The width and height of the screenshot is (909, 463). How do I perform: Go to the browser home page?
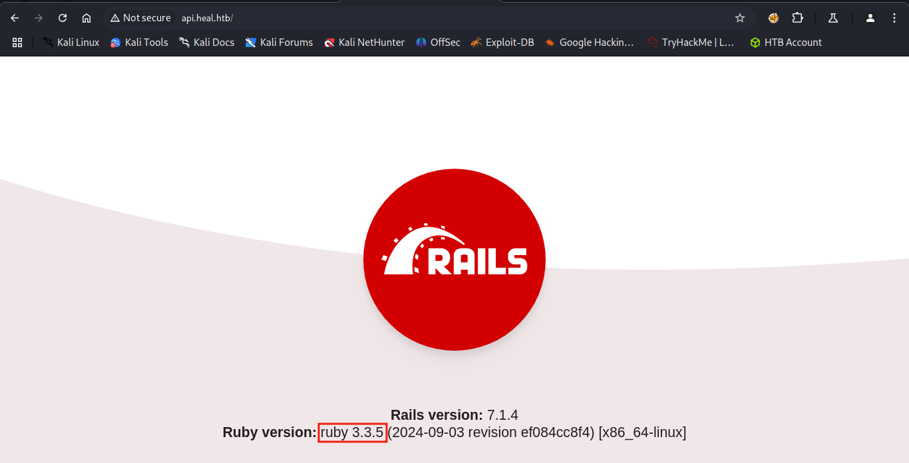pos(87,18)
